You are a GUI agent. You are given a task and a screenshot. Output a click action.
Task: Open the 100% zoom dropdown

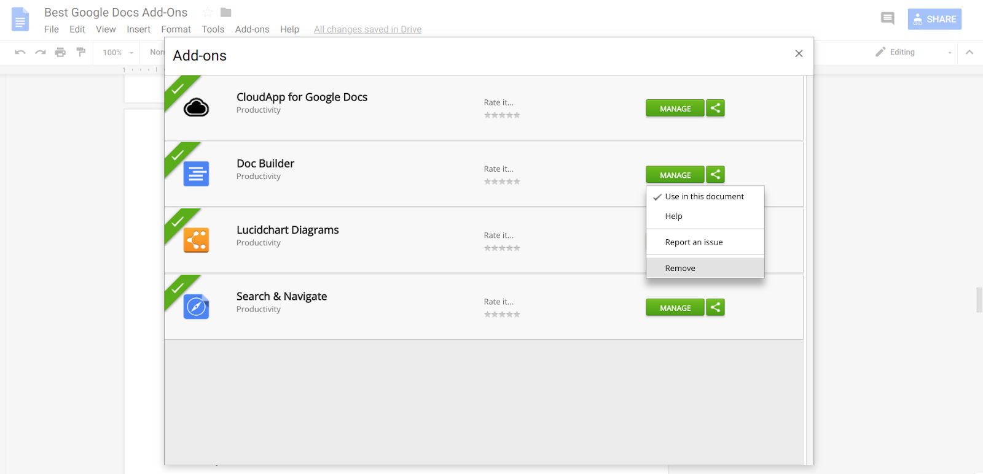pos(118,53)
